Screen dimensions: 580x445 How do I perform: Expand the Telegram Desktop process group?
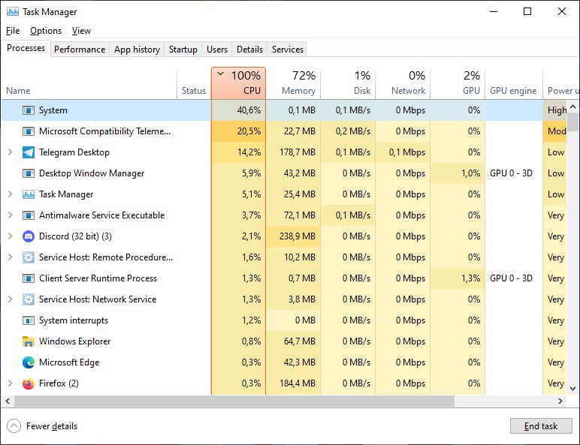11,152
